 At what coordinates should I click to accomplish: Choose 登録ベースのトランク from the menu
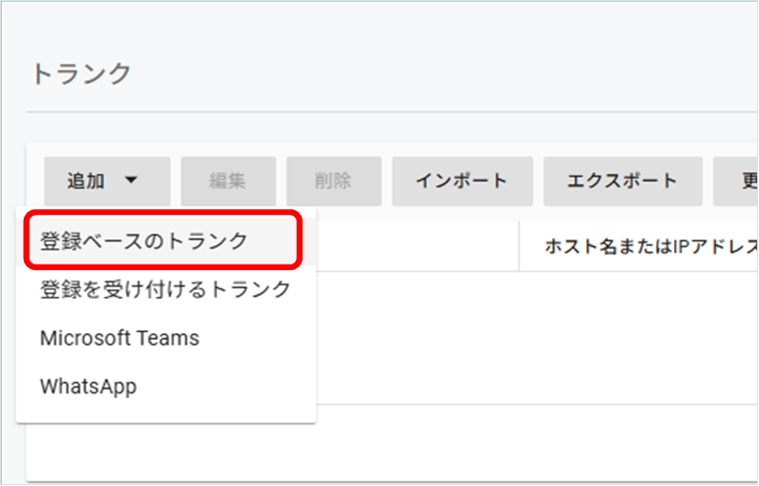point(144,242)
